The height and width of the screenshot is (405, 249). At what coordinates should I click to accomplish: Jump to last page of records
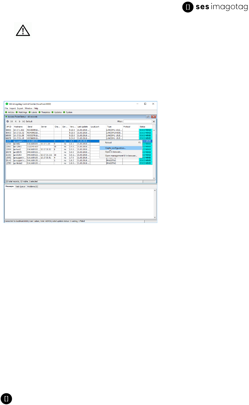click(24, 121)
